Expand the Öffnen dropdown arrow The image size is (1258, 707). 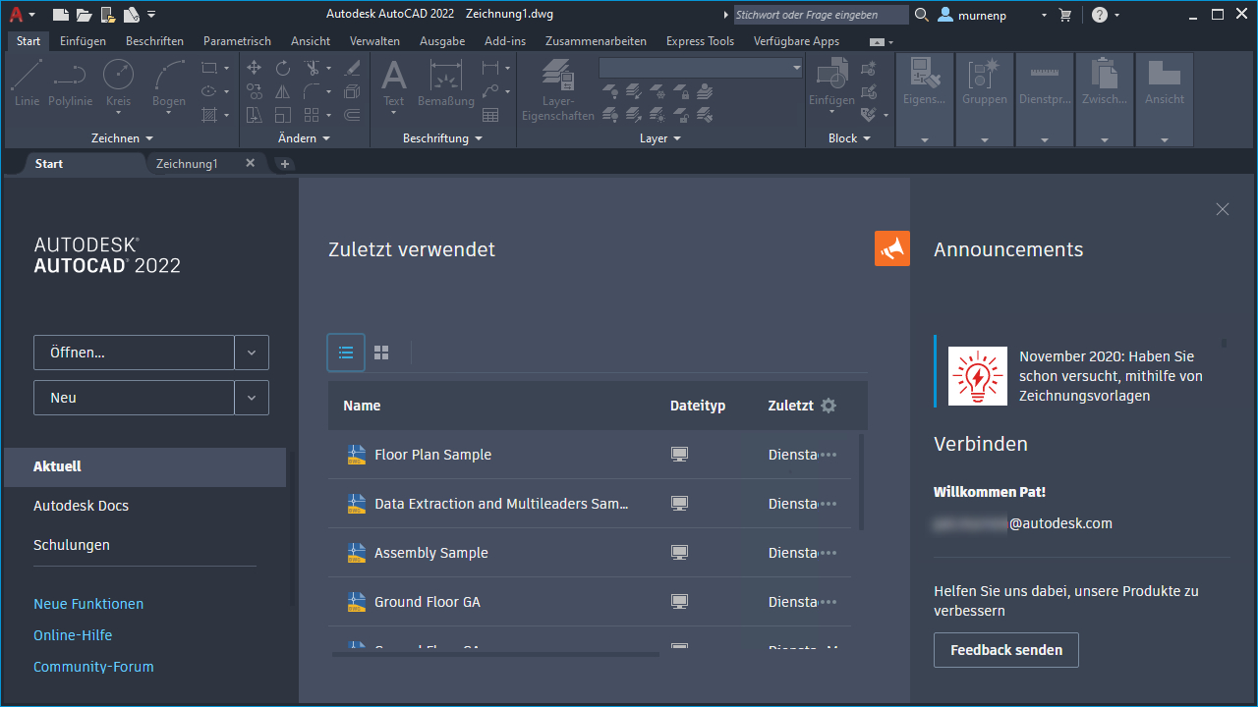click(252, 353)
